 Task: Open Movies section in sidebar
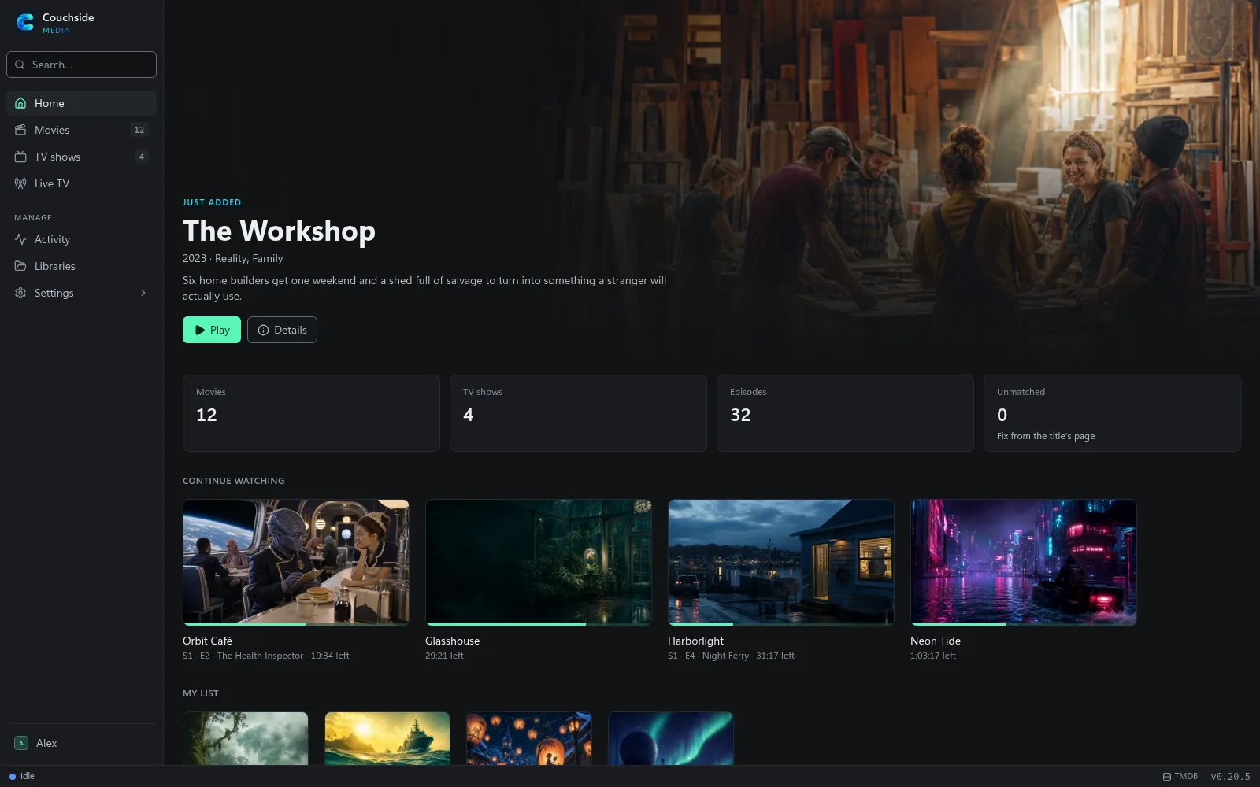(81, 130)
